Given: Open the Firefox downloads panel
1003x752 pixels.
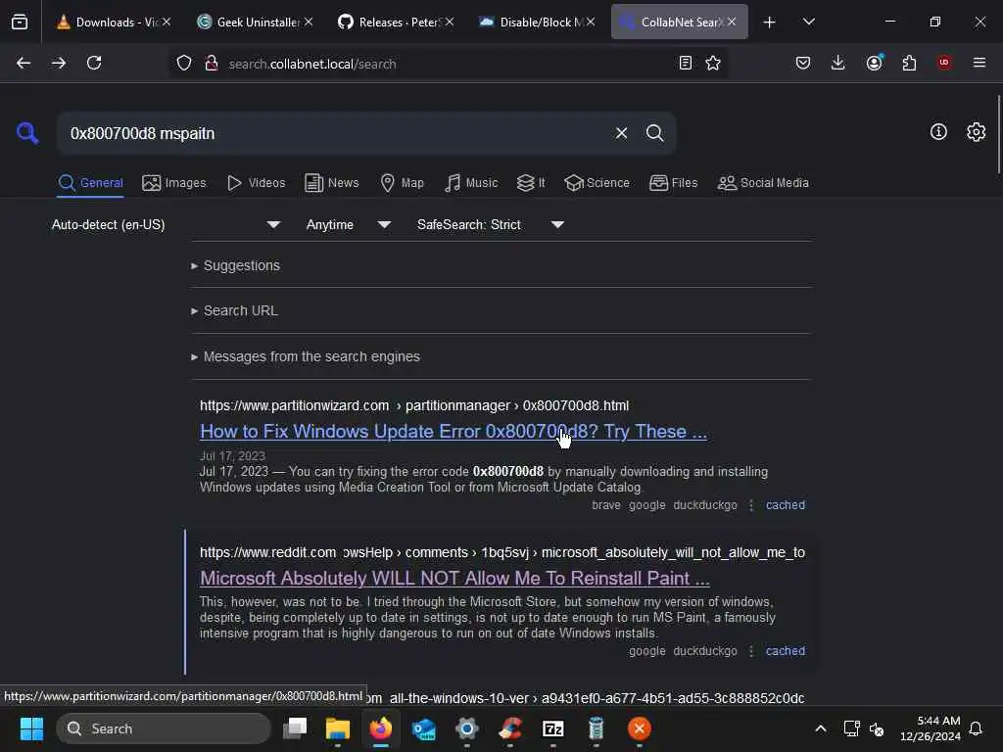Looking at the screenshot, I should coord(838,63).
